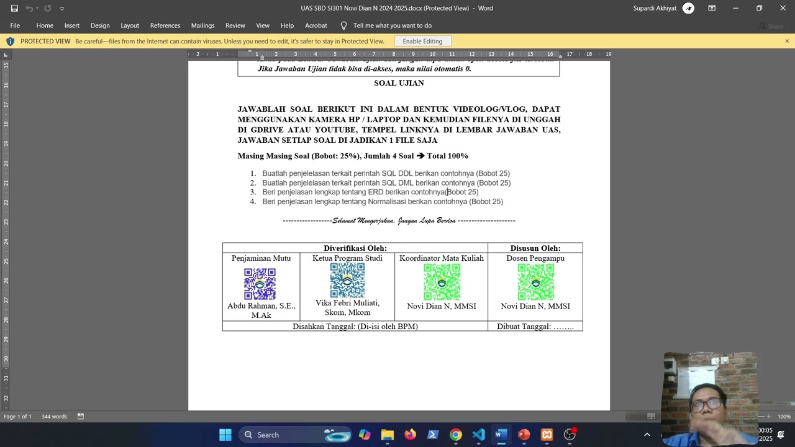Select the Mailings tab
Viewport: 795px width, 447px height.
(x=202, y=25)
